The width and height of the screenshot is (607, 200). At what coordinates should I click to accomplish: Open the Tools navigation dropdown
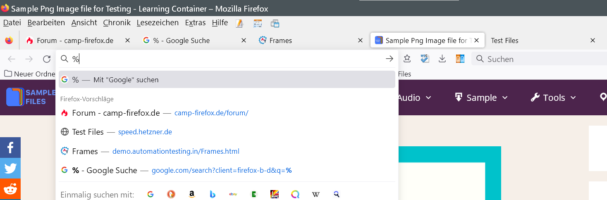(553, 98)
